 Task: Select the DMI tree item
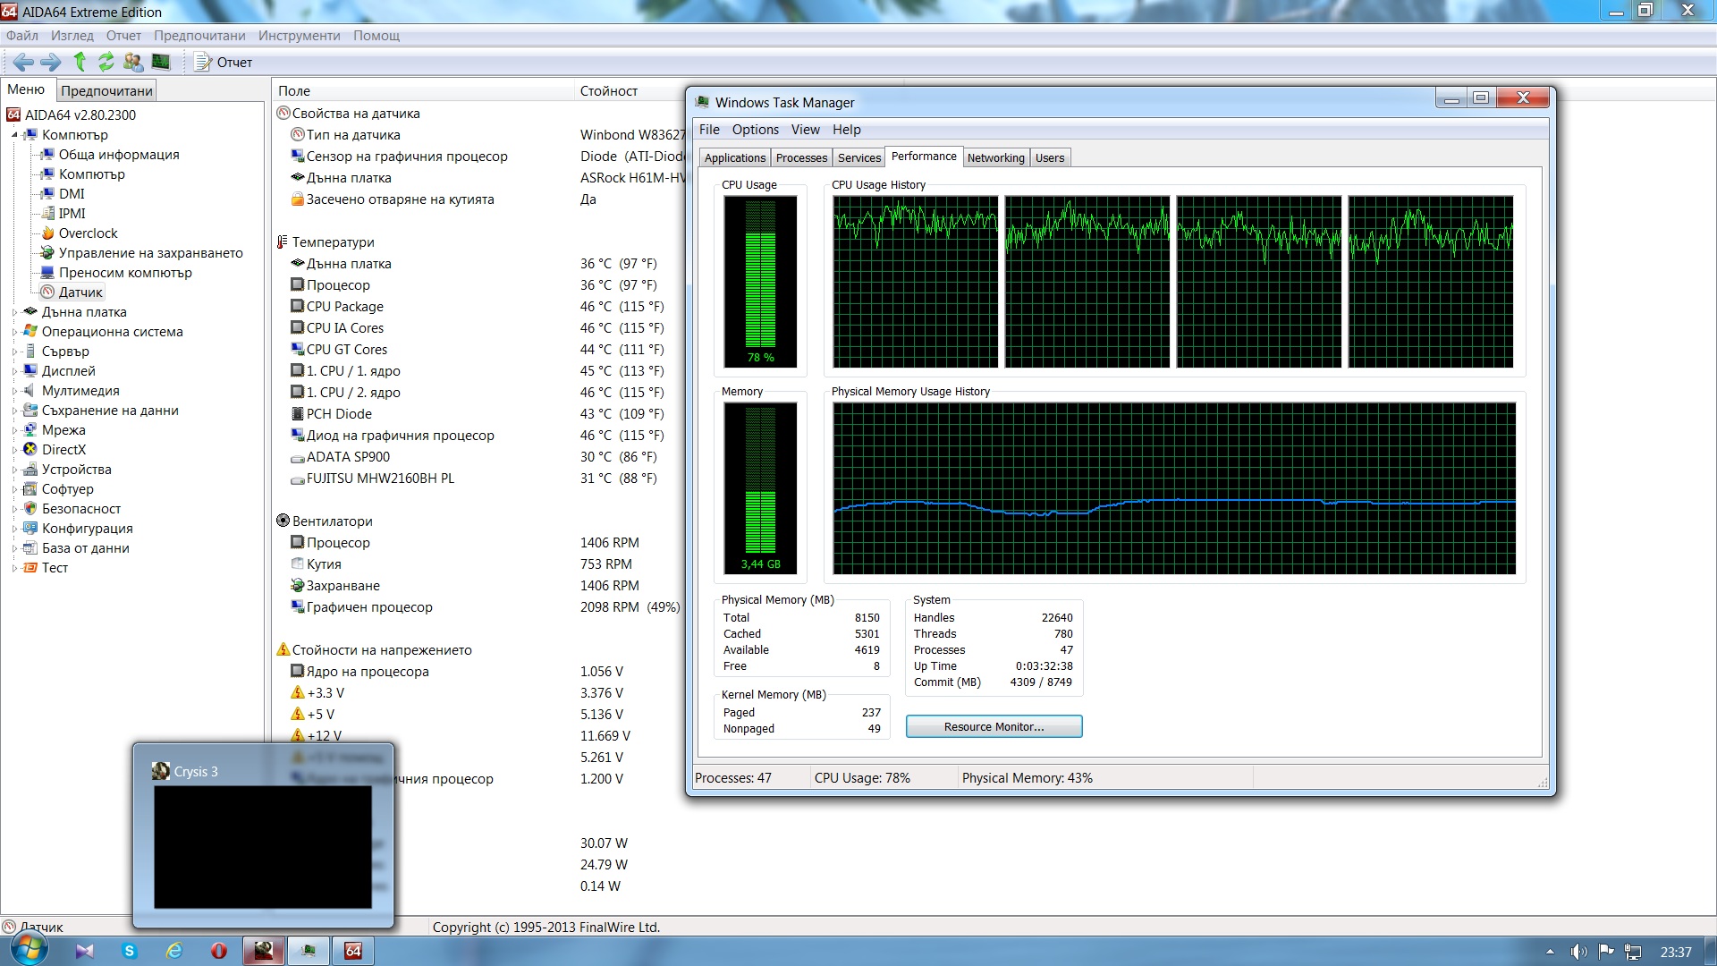click(x=72, y=194)
